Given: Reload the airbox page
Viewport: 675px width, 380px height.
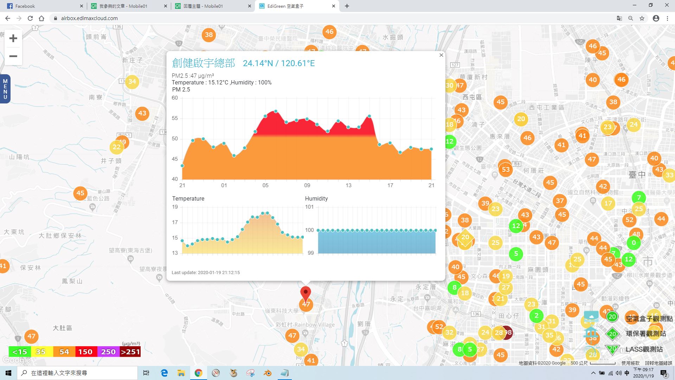Looking at the screenshot, I should [30, 18].
